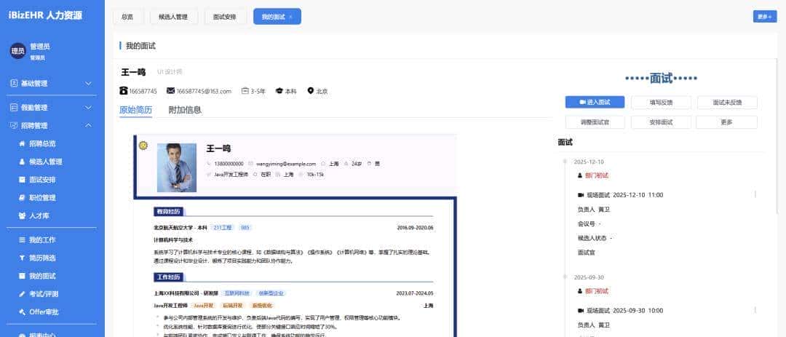This screenshot has height=337, width=786.
Task: Open 更多 actions in the interview panel
Action: (x=726, y=122)
